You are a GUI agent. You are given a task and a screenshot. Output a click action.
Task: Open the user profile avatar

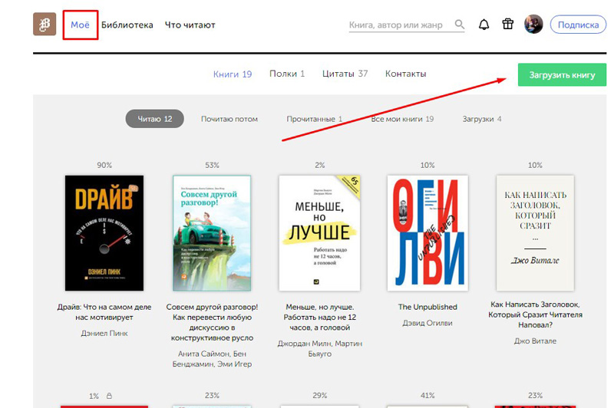pos(533,24)
